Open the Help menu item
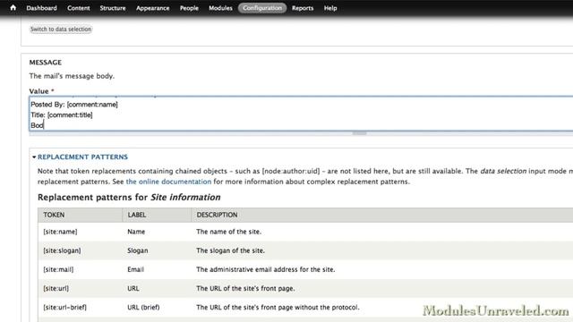The image size is (573, 322). 330,8
